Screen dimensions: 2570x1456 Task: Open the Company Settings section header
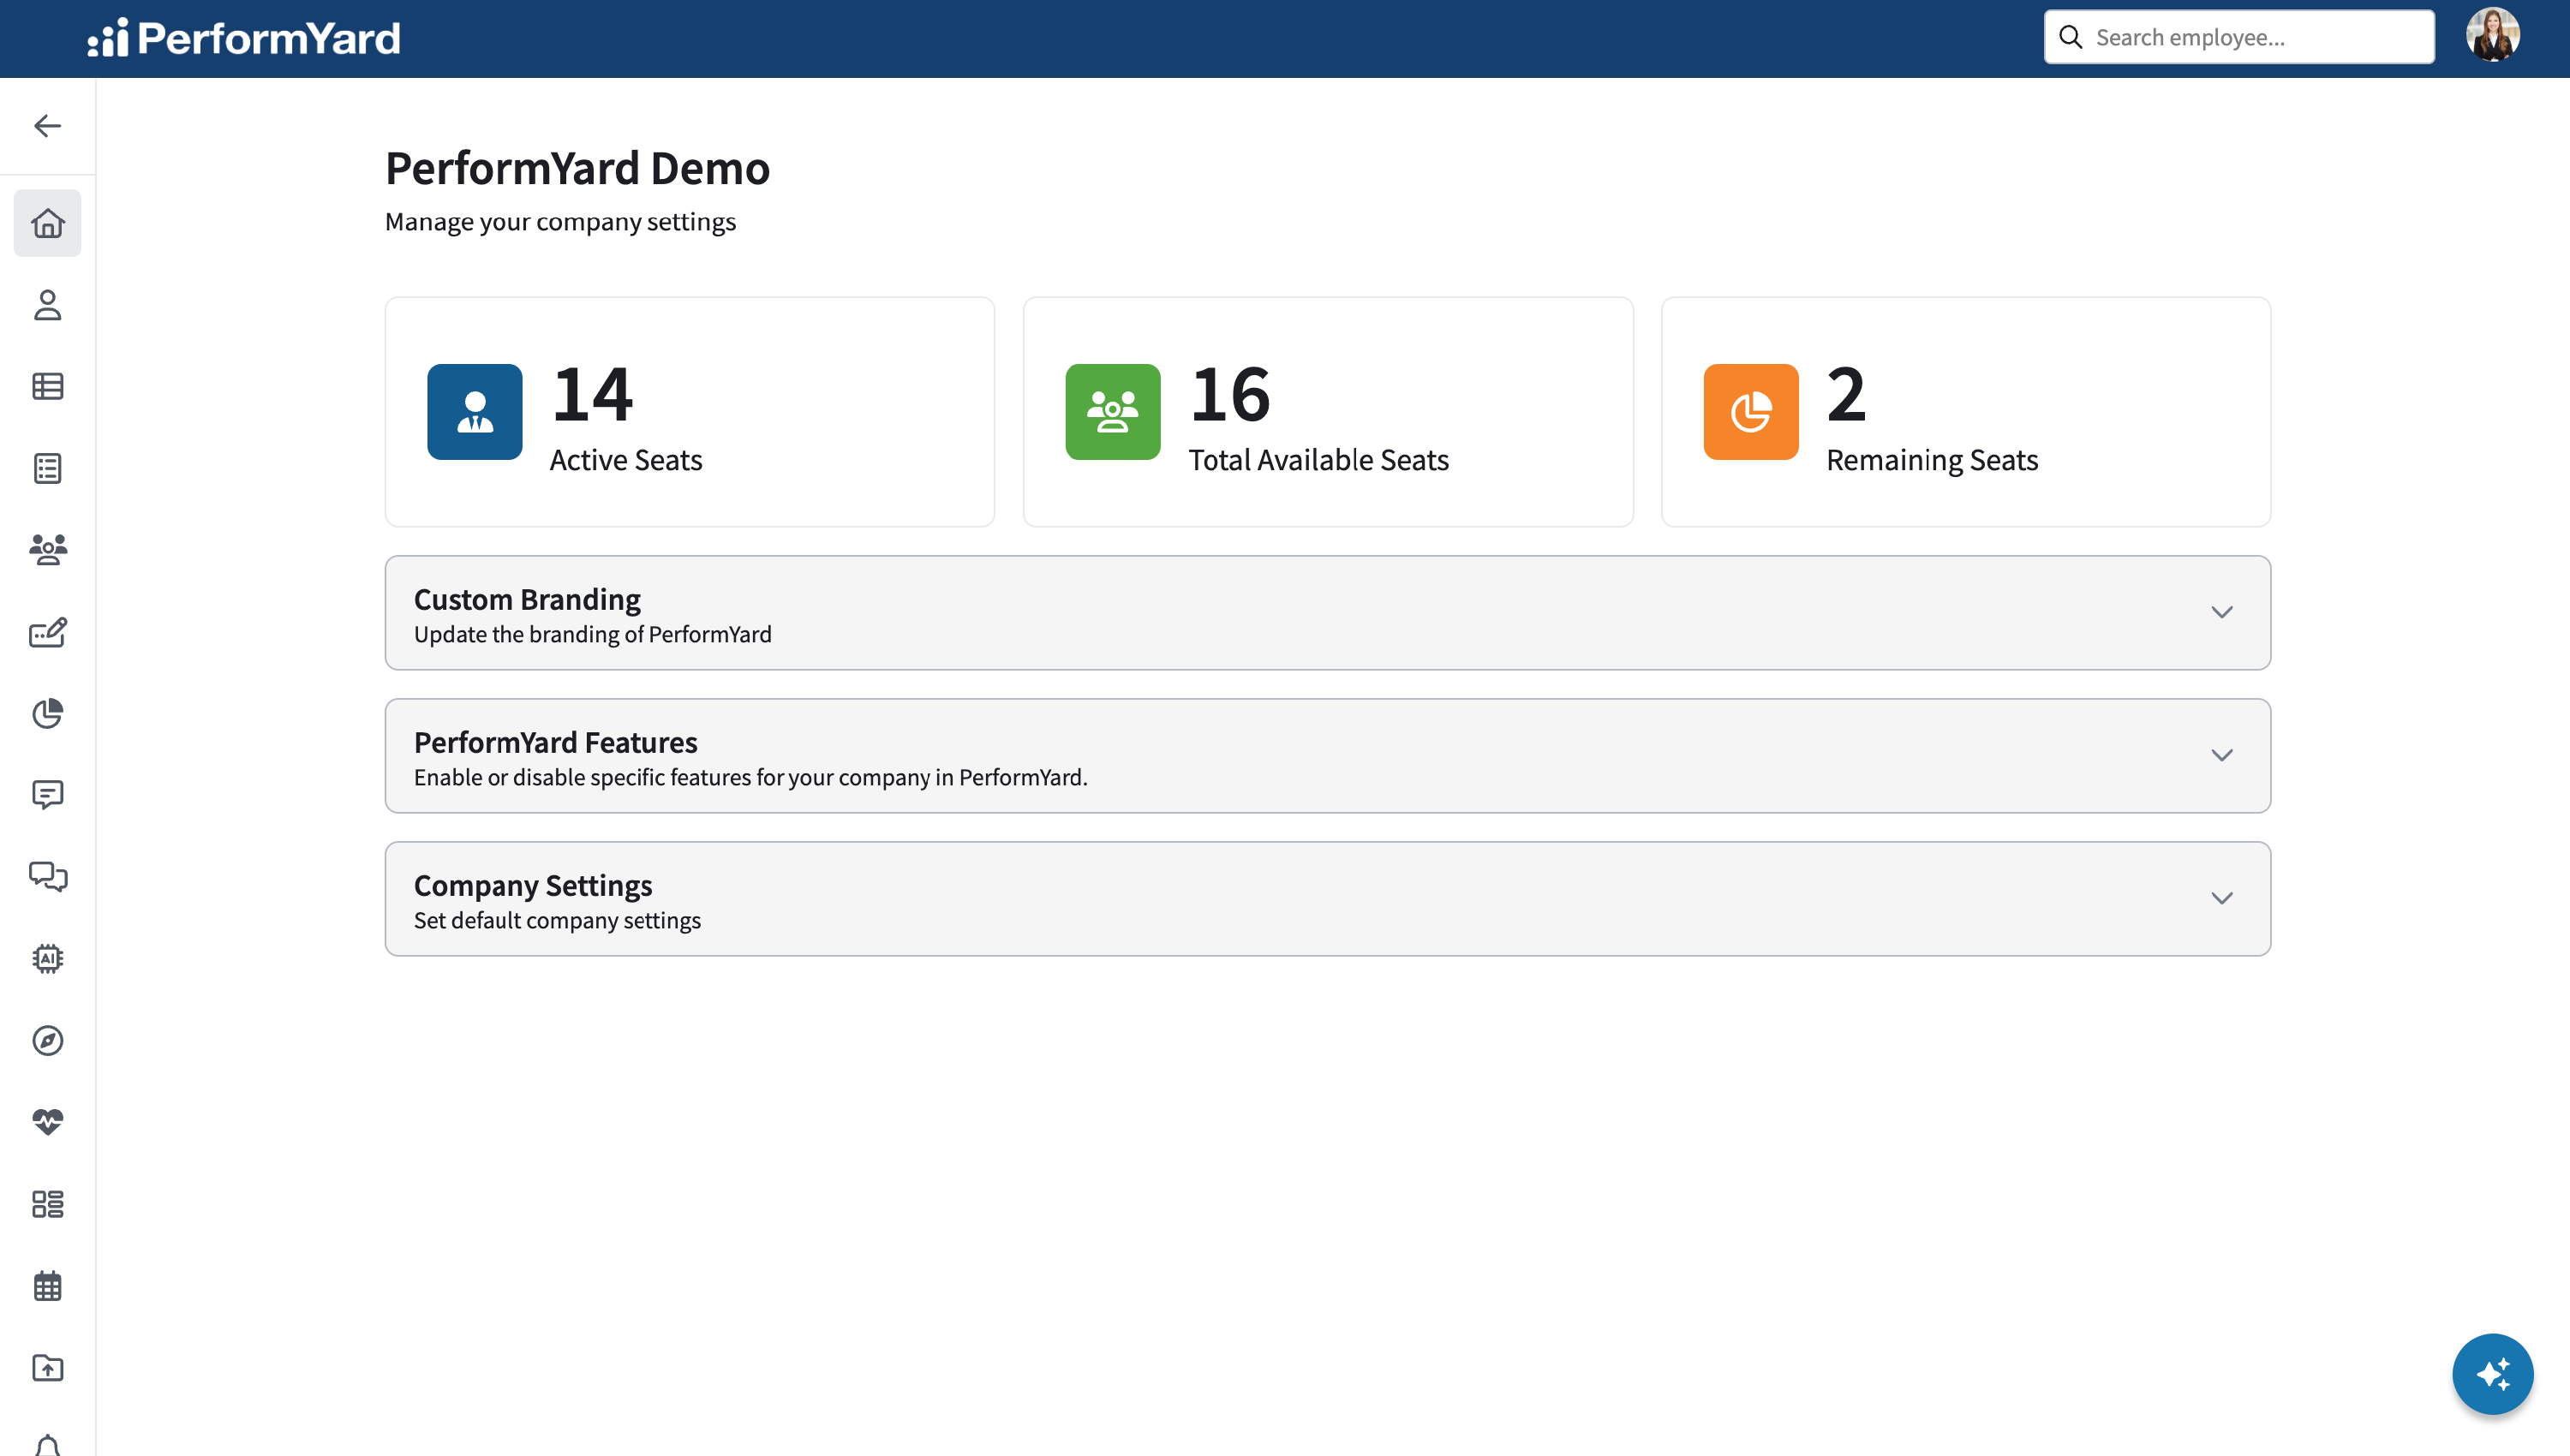tap(1327, 899)
